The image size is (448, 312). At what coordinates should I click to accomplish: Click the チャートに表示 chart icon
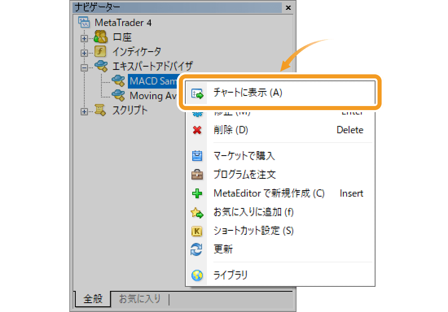click(197, 93)
